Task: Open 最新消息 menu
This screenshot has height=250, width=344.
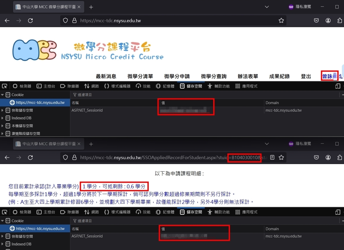Action: [x=106, y=76]
